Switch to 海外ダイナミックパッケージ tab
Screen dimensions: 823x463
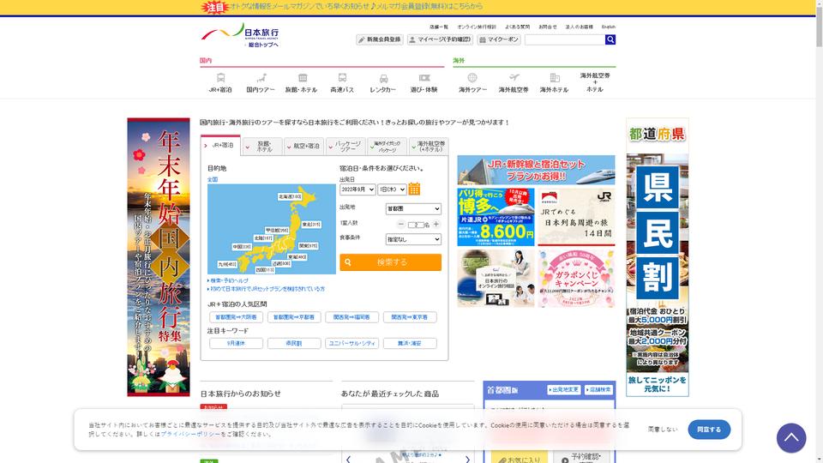point(387,146)
